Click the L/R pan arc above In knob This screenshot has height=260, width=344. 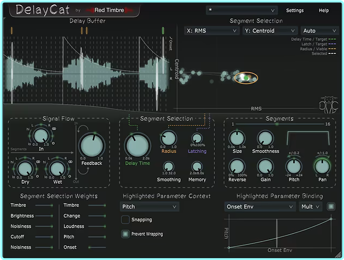click(x=41, y=125)
